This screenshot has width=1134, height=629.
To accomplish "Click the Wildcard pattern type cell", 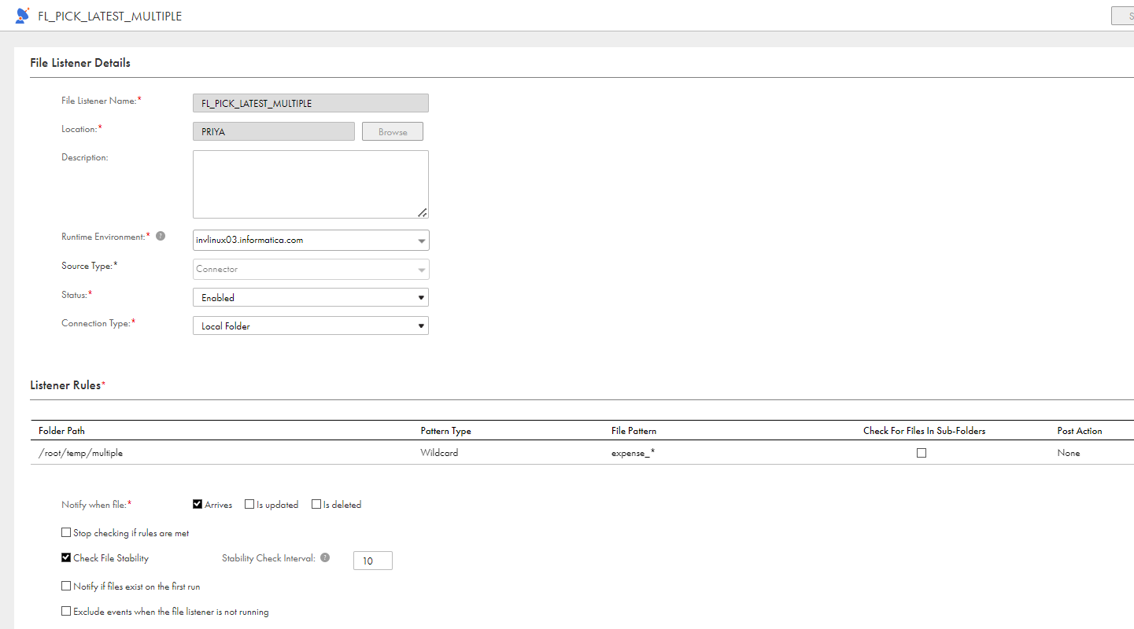I will [x=439, y=453].
